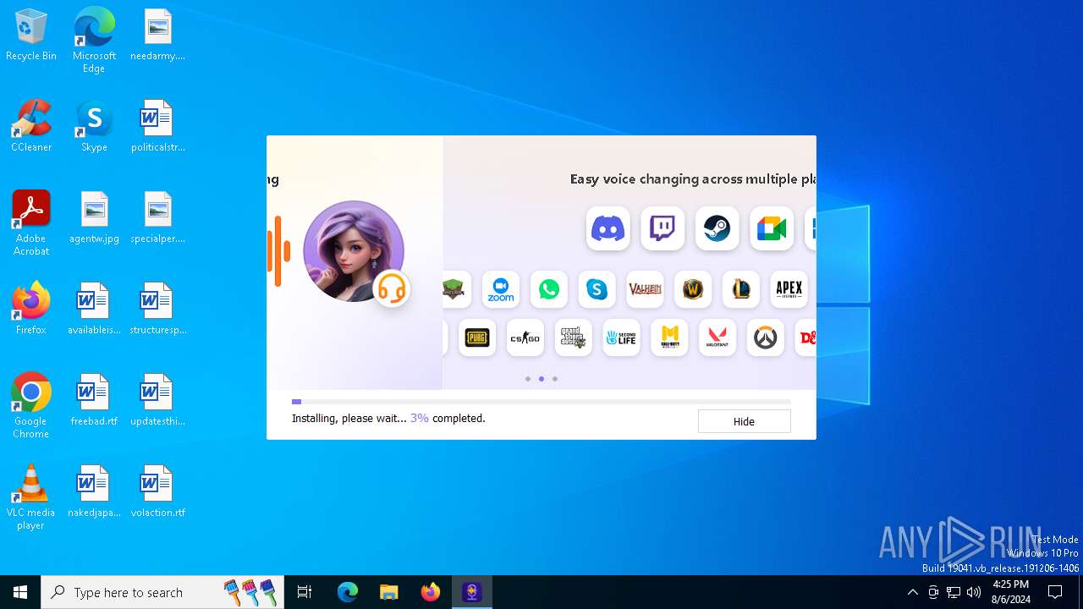1083x609 pixels.
Task: Click the PUBG tile
Action: pos(477,338)
